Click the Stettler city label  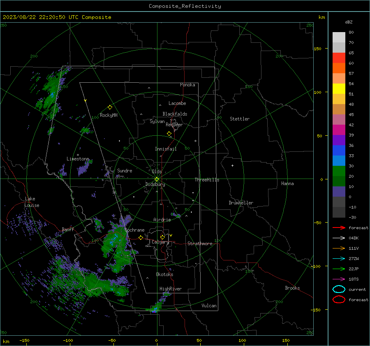tap(240, 119)
